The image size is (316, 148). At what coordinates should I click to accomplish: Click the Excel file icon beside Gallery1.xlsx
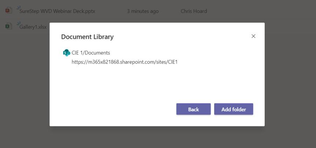8,26
